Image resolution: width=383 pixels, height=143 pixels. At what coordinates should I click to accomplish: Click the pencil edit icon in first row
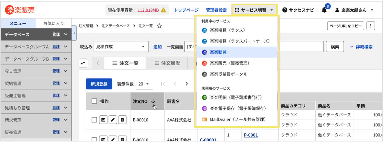[x=113, y=120]
